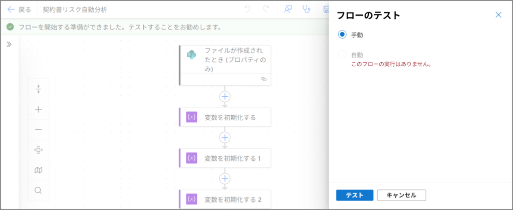Select the 変数を初期化する 1 action card

click(x=225, y=158)
